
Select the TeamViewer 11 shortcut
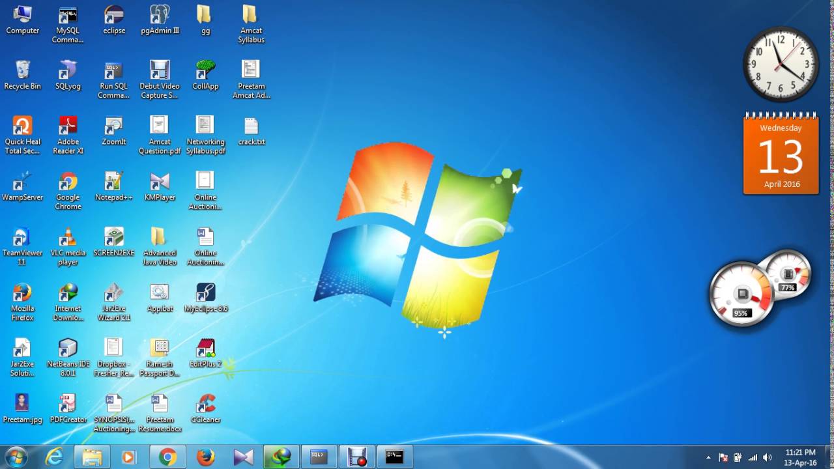(22, 247)
